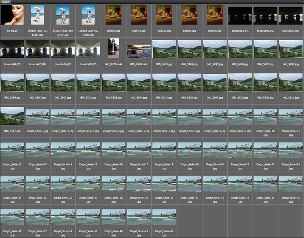Select the IMG_5503.jpg thumbnail
The width and height of the screenshot is (304, 238).
coord(113,83)
